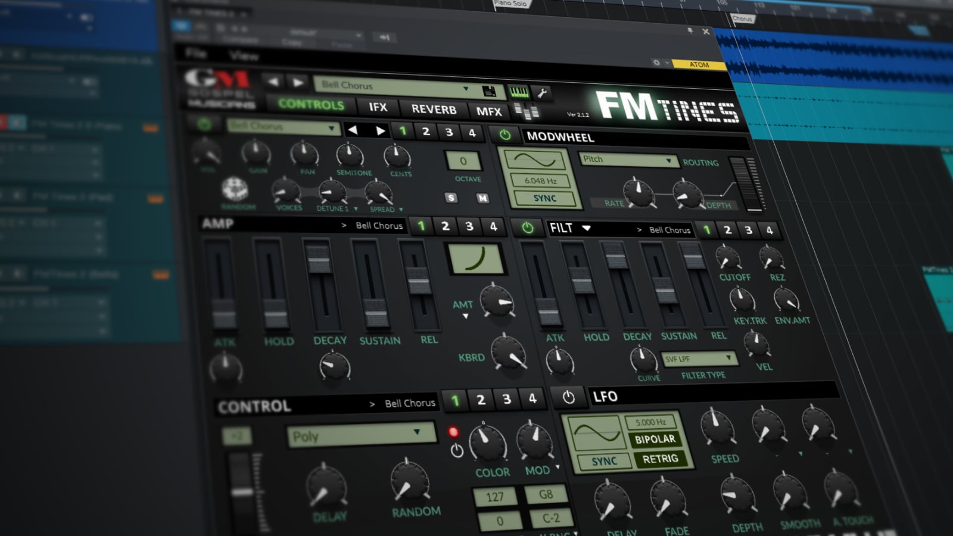Select next layer preset arrow near layer 1
This screenshot has width=953, height=536.
(x=381, y=130)
